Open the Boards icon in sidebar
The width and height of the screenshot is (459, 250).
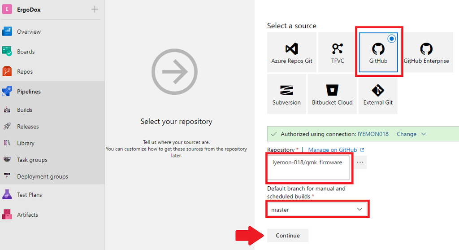pos(7,52)
